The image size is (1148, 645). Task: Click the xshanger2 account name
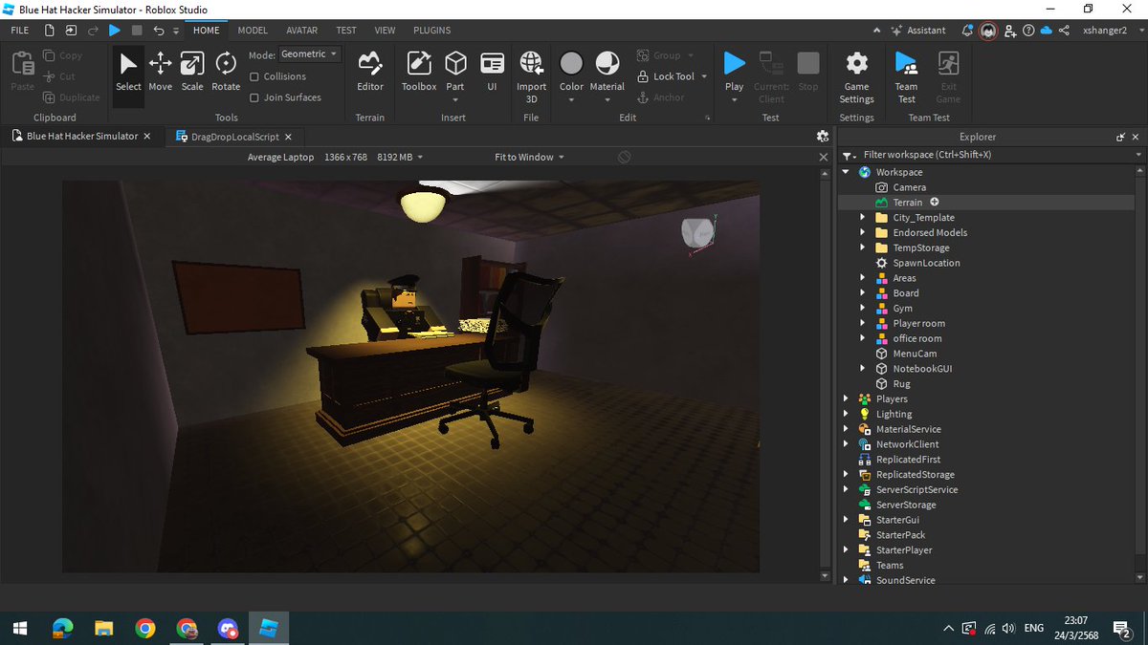tap(1105, 31)
